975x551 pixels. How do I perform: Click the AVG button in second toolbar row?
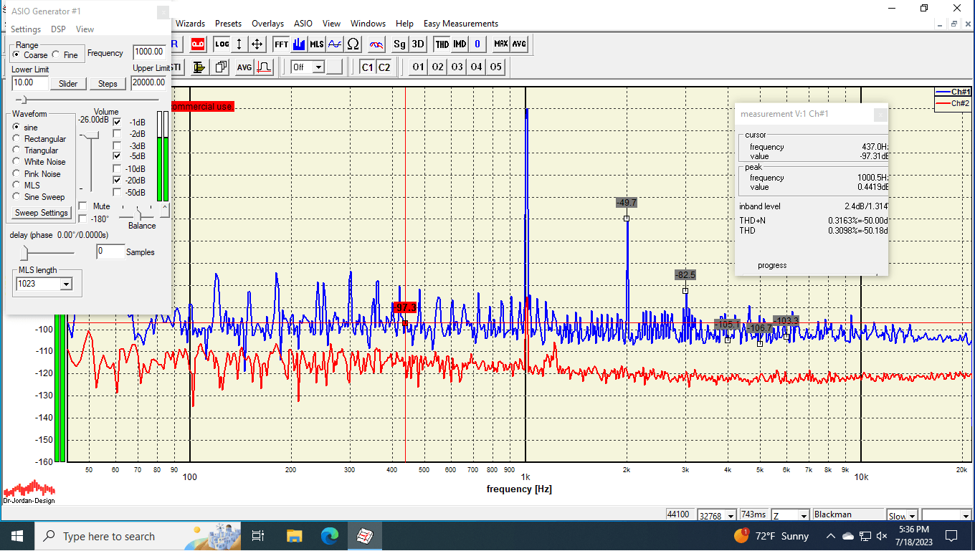click(244, 67)
